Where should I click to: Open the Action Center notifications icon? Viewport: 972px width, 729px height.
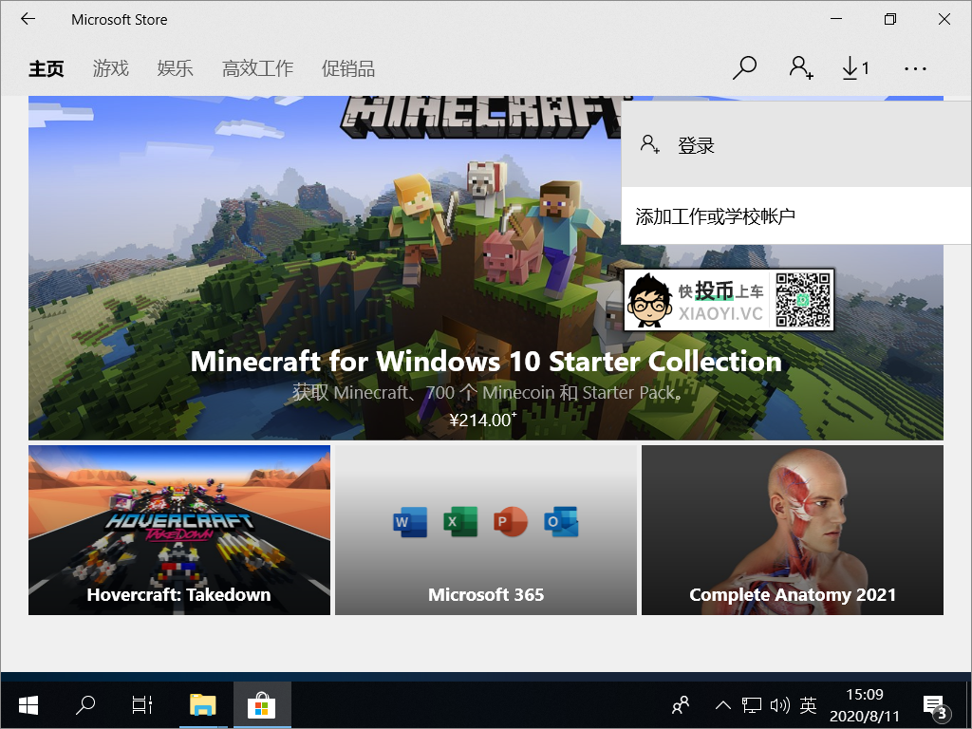pos(935,706)
